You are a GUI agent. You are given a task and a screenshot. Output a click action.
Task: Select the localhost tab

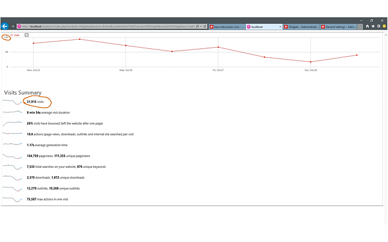point(262,27)
